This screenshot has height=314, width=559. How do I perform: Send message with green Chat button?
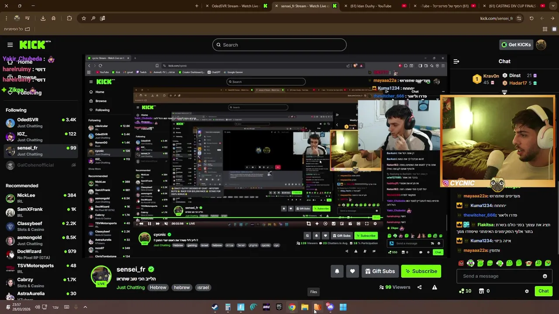pyautogui.click(x=543, y=291)
